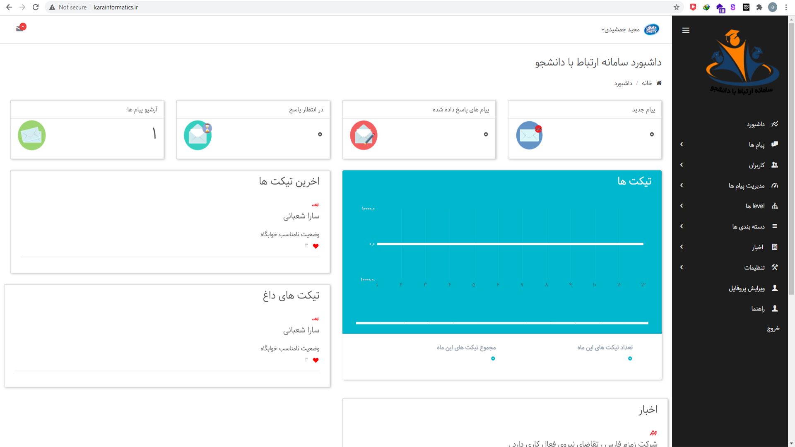This screenshot has height=447, width=795.
Task: Open the داشبورد sidebar icon
Action: (x=775, y=124)
